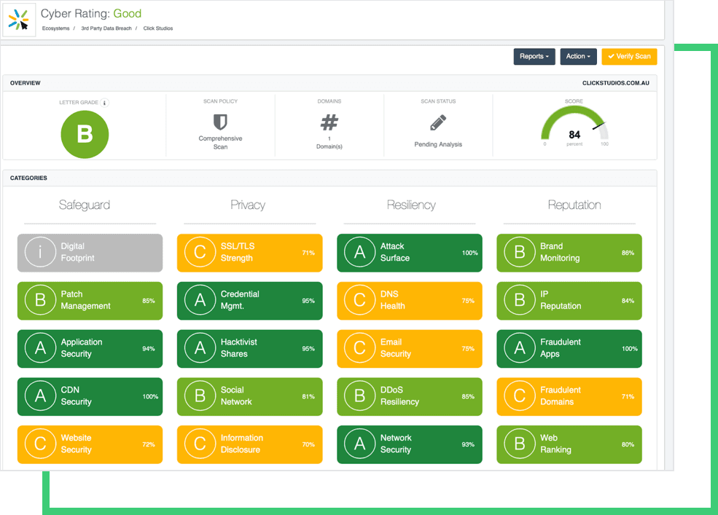Select the Fraudulent Domains tile
The width and height of the screenshot is (718, 515).
[569, 396]
